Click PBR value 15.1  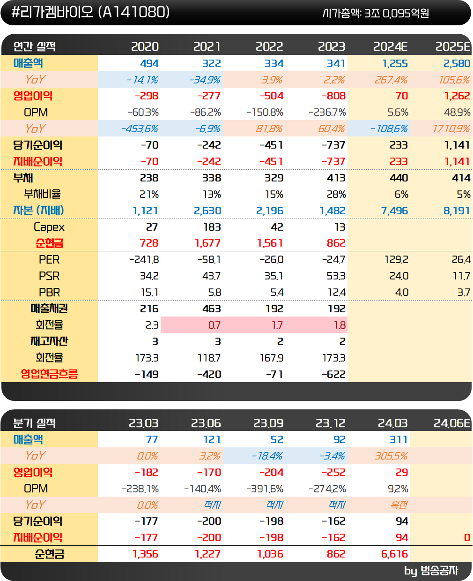(x=150, y=292)
